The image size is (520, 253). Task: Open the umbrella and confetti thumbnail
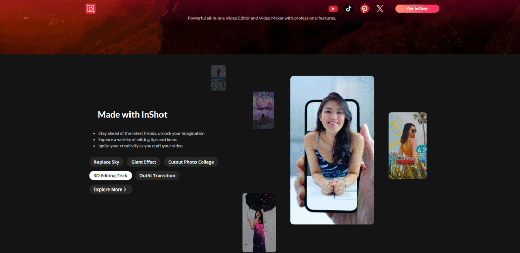pos(259,223)
